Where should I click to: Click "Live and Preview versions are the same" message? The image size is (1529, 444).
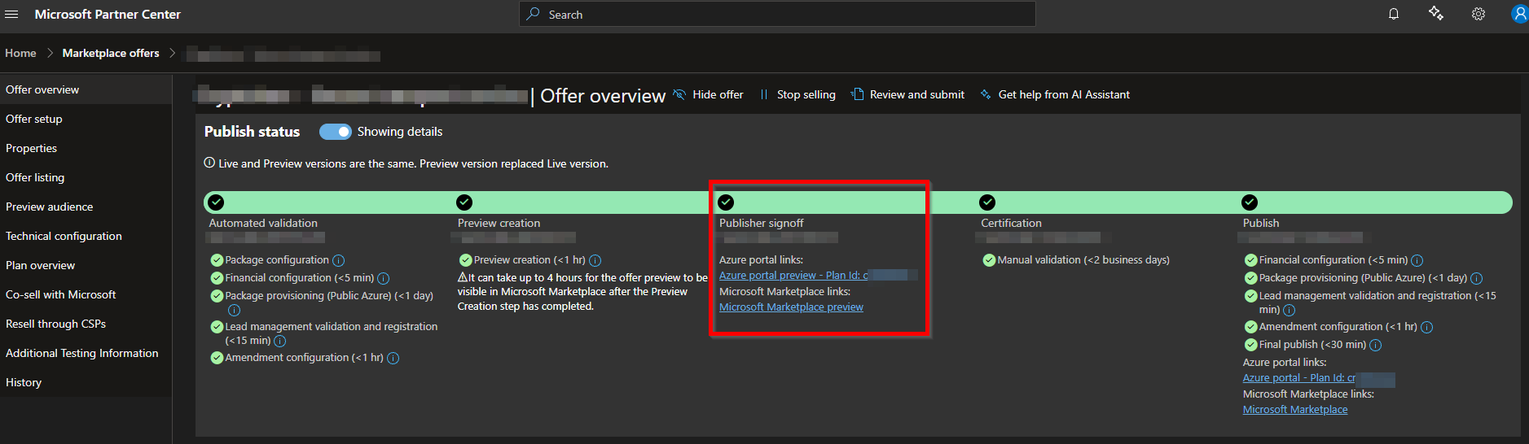tap(413, 163)
